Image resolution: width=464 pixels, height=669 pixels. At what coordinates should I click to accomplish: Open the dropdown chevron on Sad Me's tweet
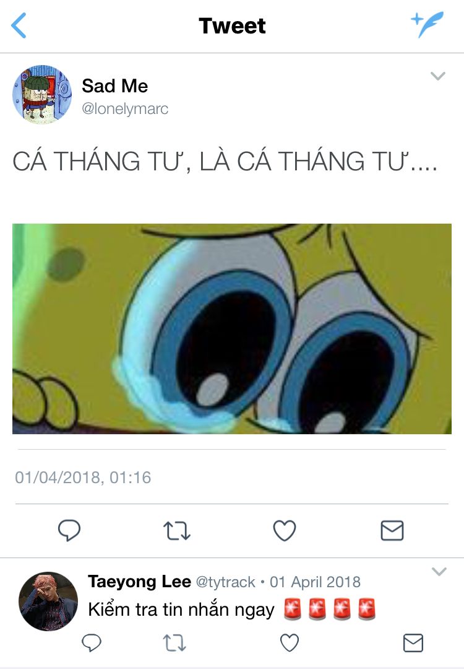[x=437, y=76]
